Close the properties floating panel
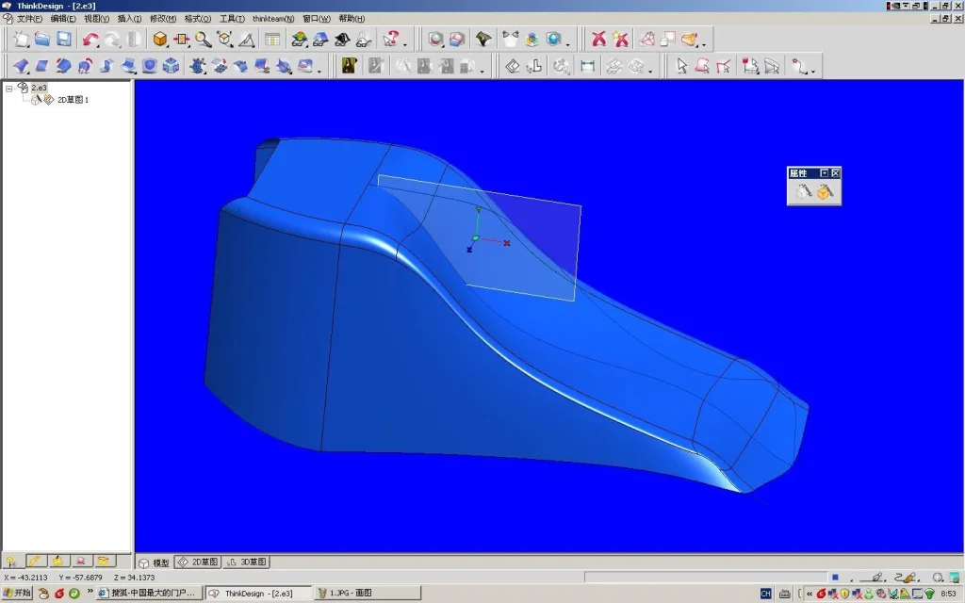Viewport: 965px width, 603px height. click(835, 173)
